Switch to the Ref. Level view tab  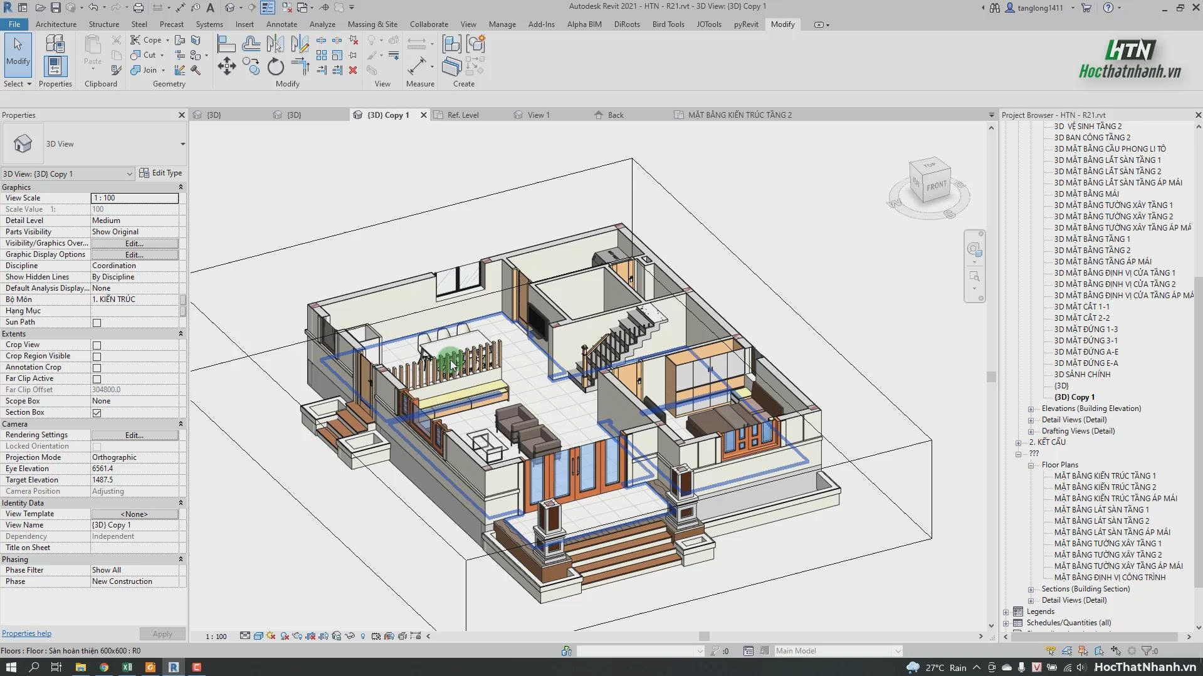(x=463, y=115)
